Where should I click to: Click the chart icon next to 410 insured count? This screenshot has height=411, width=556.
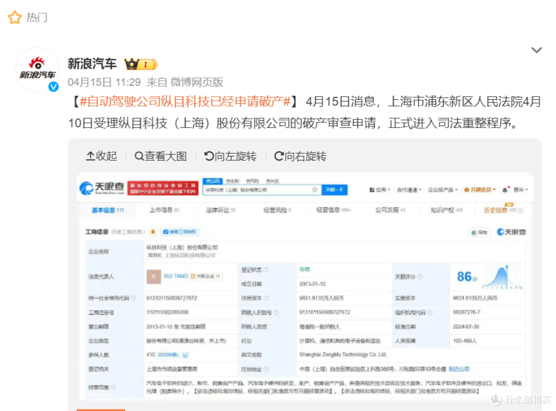(x=185, y=354)
